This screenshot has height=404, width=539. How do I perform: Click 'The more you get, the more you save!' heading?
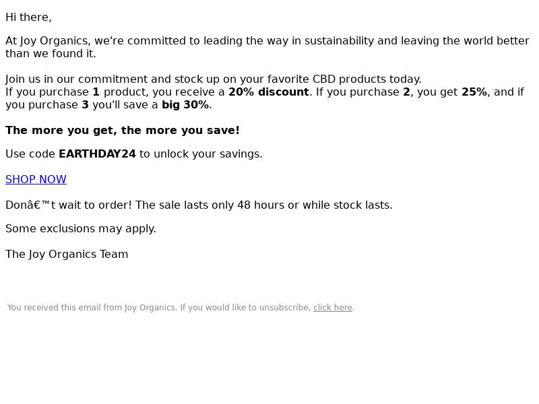point(123,130)
